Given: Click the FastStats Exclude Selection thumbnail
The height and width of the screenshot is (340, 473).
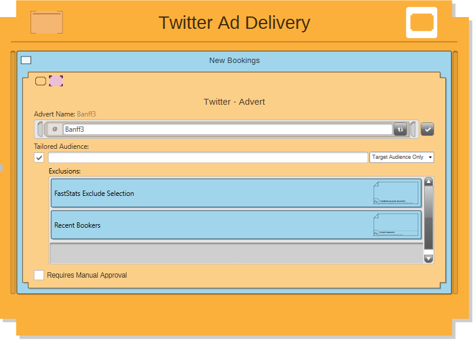Looking at the screenshot, I should [396, 193].
